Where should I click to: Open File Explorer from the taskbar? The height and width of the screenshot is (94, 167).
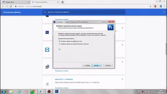point(11,92)
